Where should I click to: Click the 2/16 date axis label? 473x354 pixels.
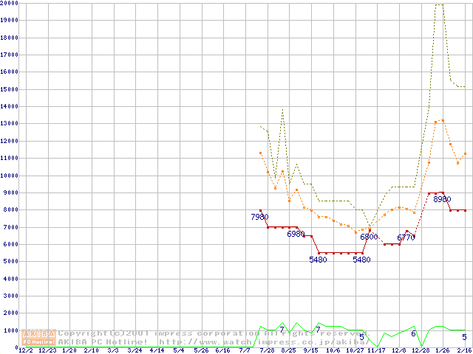(464, 351)
